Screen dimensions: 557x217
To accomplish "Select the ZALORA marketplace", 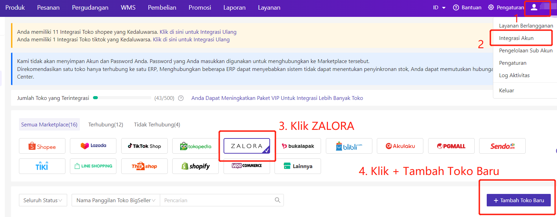I will coord(247,146).
